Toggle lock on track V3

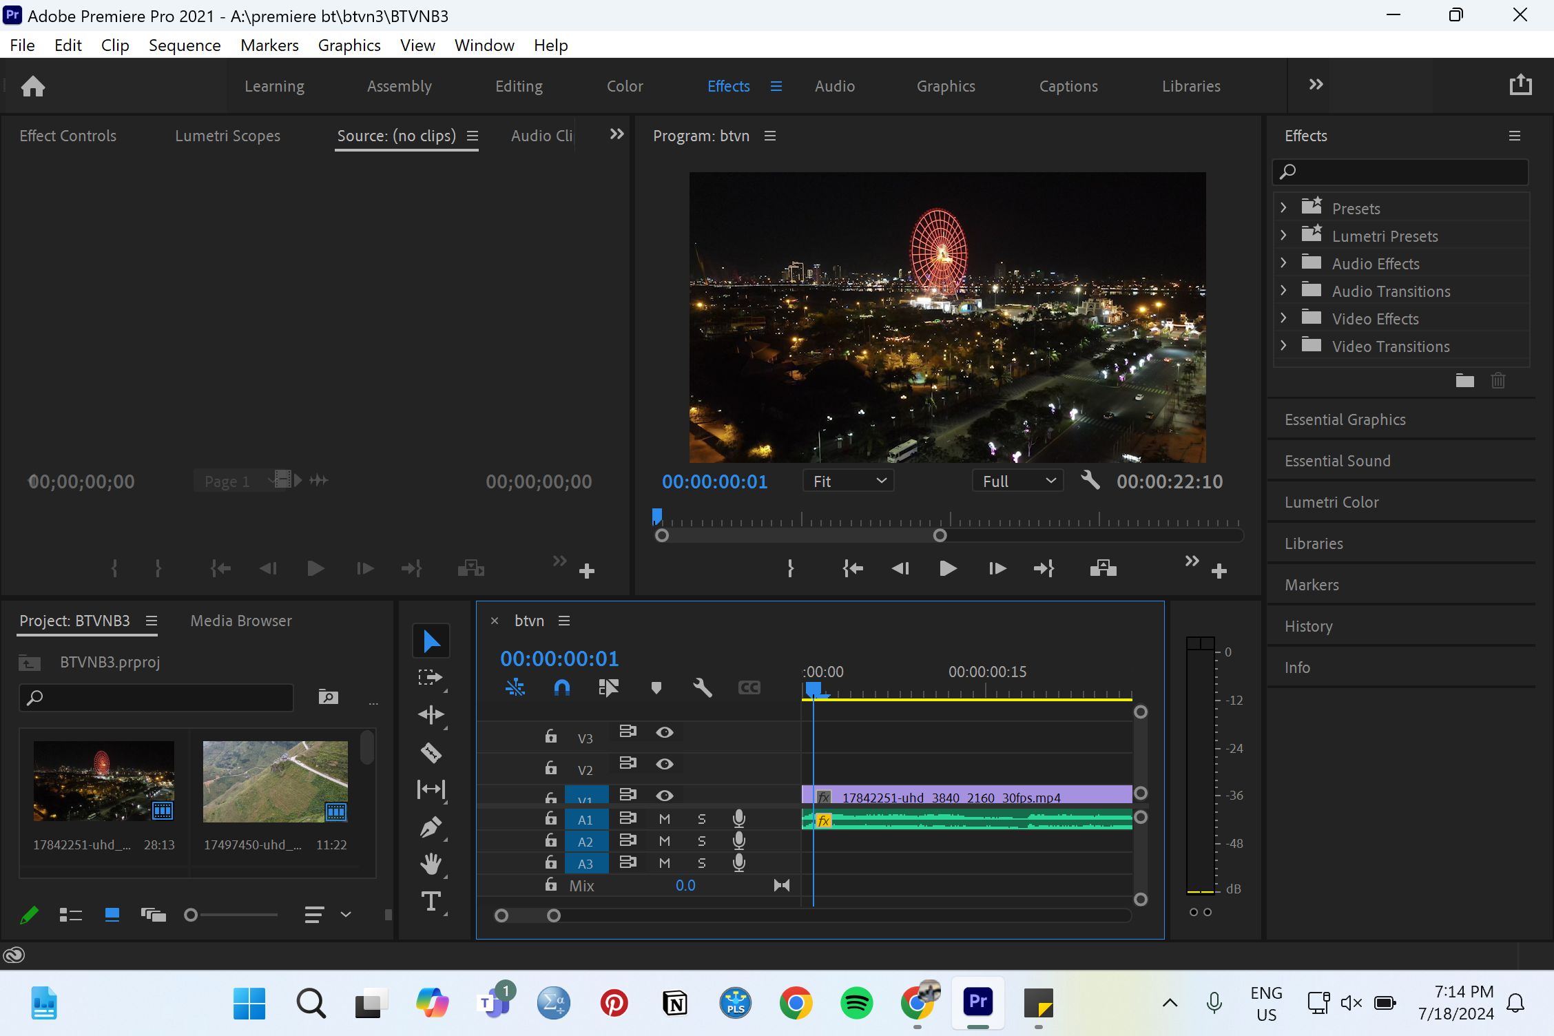coord(550,736)
